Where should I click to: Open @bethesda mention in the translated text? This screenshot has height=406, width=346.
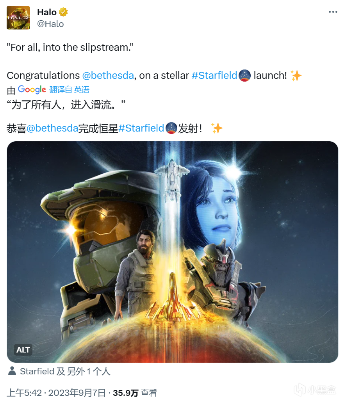[52, 128]
